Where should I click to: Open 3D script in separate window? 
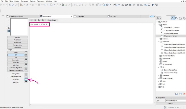26,58
